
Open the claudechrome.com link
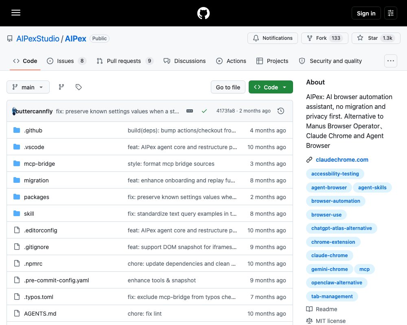coord(342,160)
